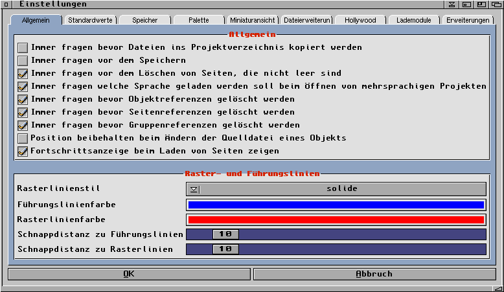Switch to the Lademodule tab
Screen dimensions: 504x292
[414, 20]
